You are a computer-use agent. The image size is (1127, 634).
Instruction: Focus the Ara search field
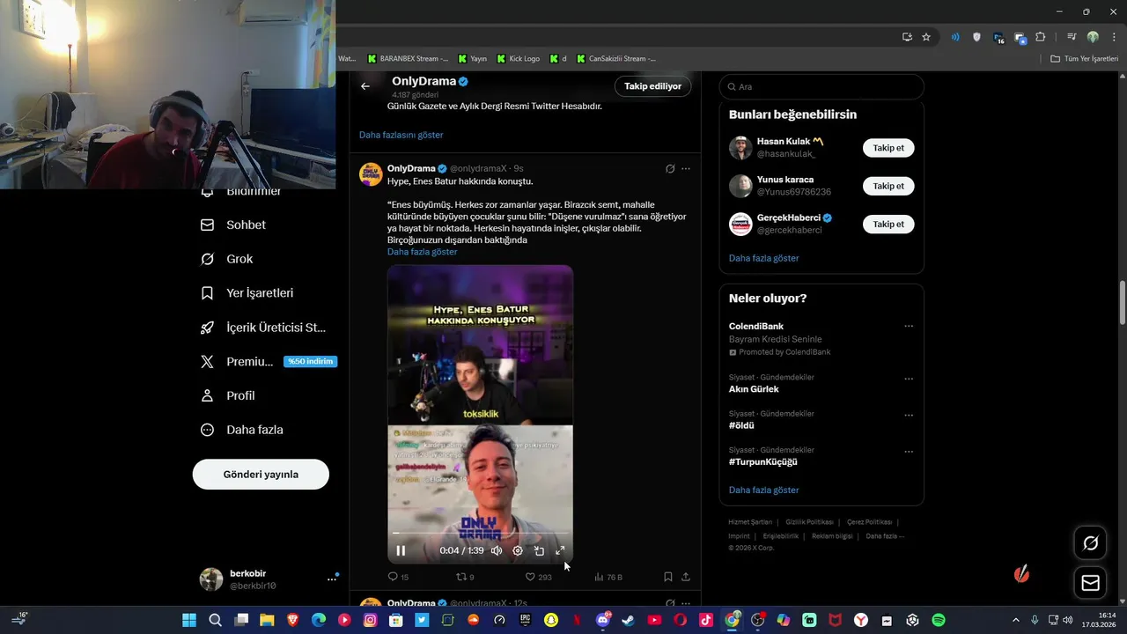coord(821,86)
